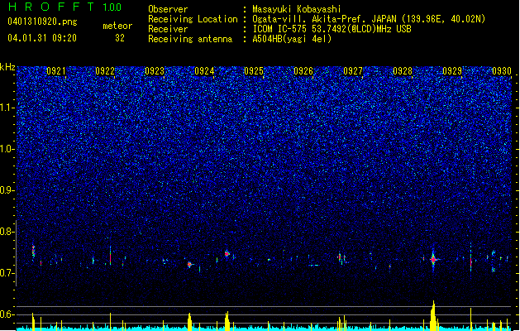Viewport: 520px width, 331px height.
Task: Select the meteor count value 32
Action: click(x=120, y=38)
